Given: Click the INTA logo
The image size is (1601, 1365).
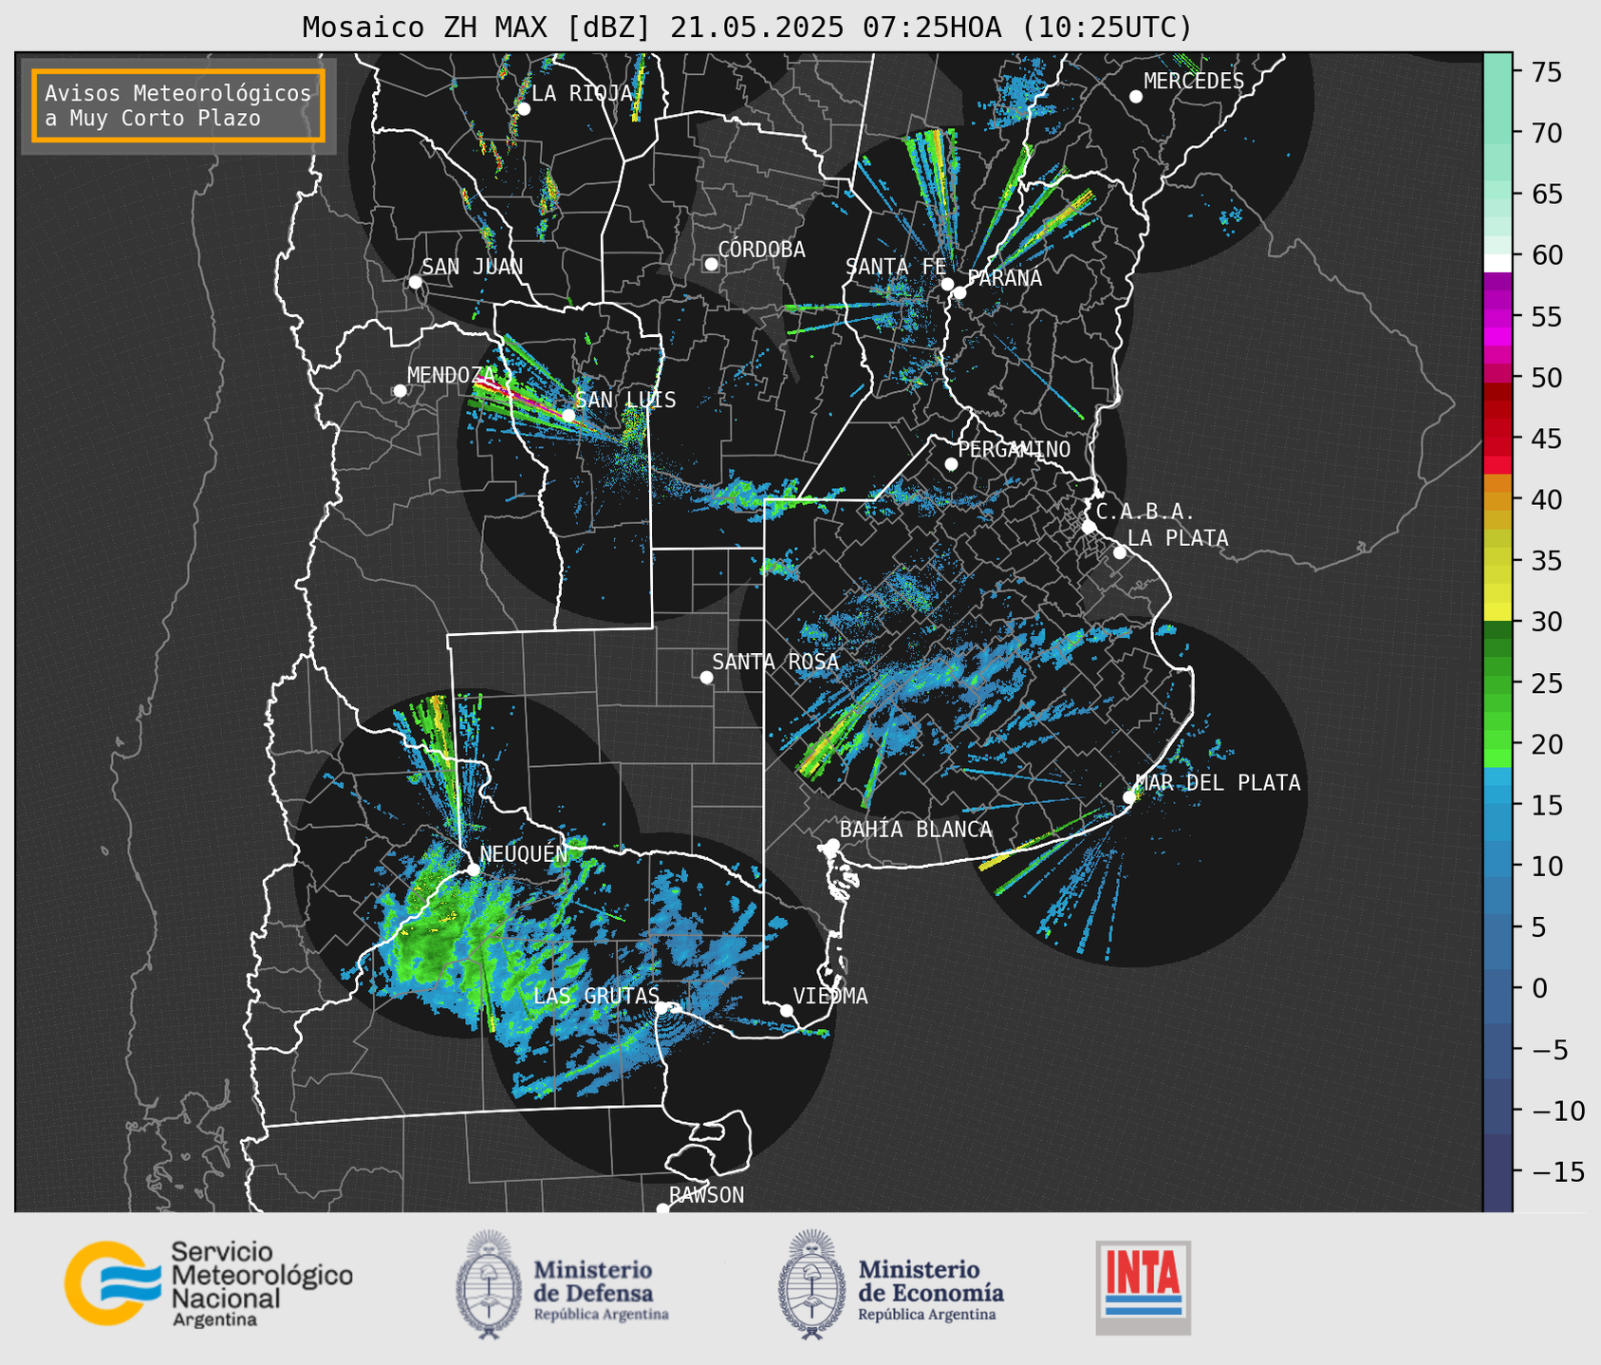Looking at the screenshot, I should 1144,1287.
